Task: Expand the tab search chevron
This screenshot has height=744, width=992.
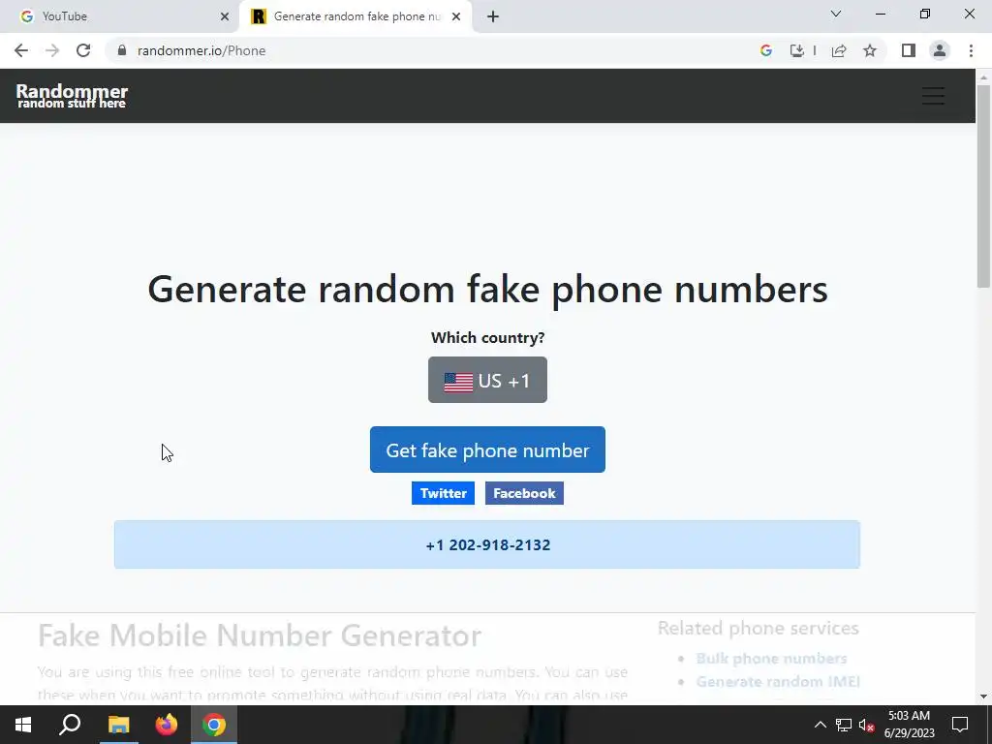Action: [836, 14]
